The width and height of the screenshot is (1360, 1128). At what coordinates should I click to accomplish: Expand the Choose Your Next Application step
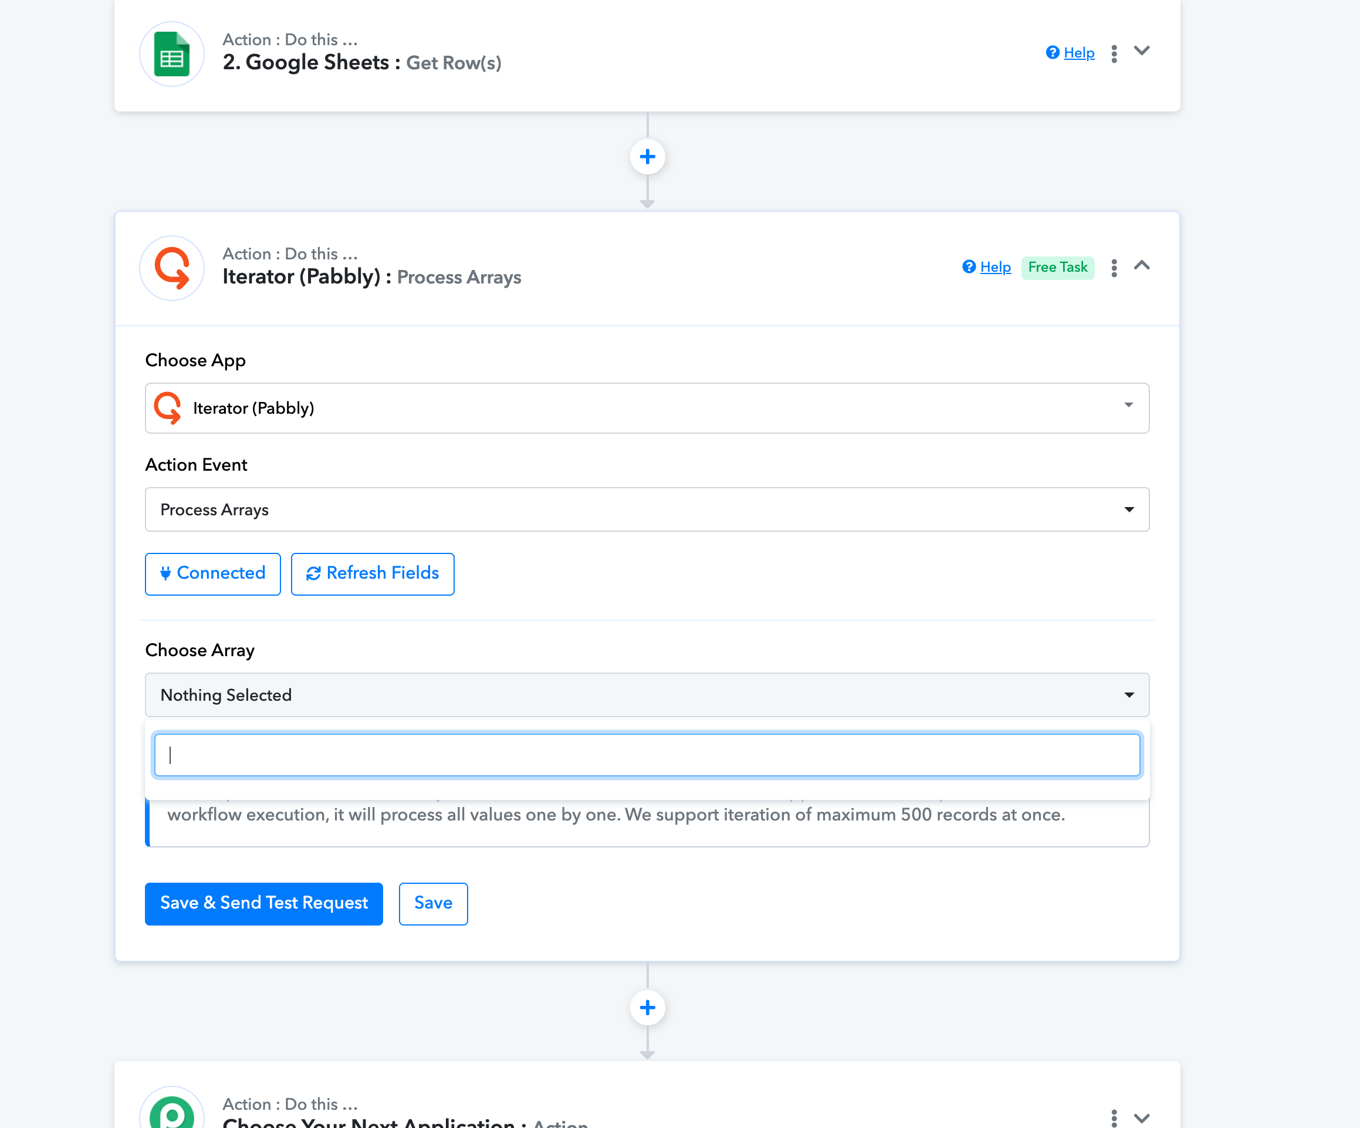pos(1142,1117)
